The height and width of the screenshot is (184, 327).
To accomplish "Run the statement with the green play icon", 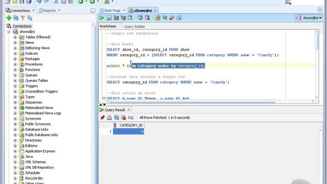I will pos(102,18).
